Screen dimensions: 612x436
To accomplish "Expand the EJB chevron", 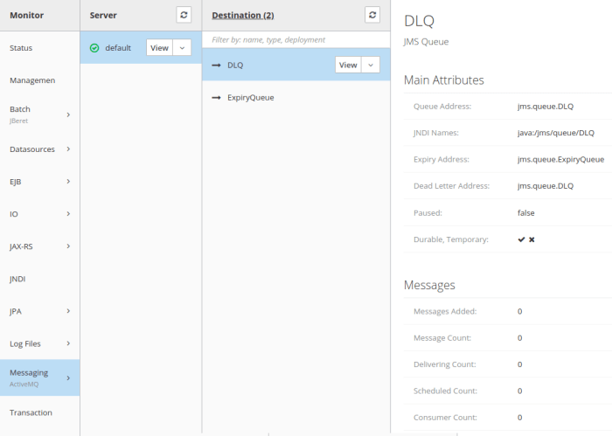I will (68, 182).
